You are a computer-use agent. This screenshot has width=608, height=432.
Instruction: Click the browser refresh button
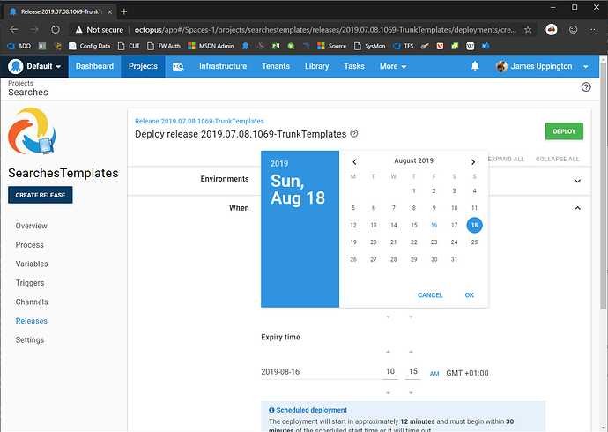[56, 29]
